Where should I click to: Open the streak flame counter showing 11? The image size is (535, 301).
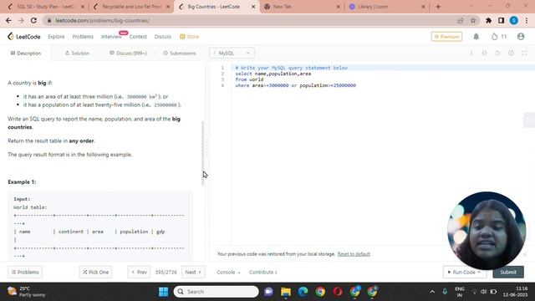(499, 37)
